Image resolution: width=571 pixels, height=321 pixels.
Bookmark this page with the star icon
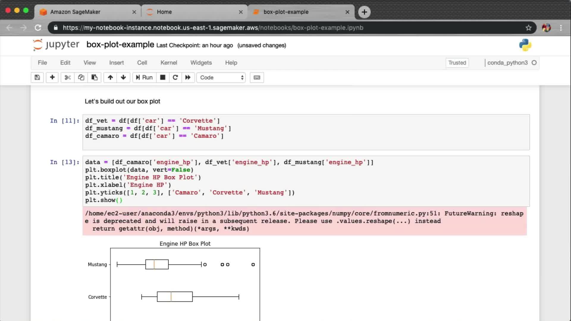pos(528,28)
